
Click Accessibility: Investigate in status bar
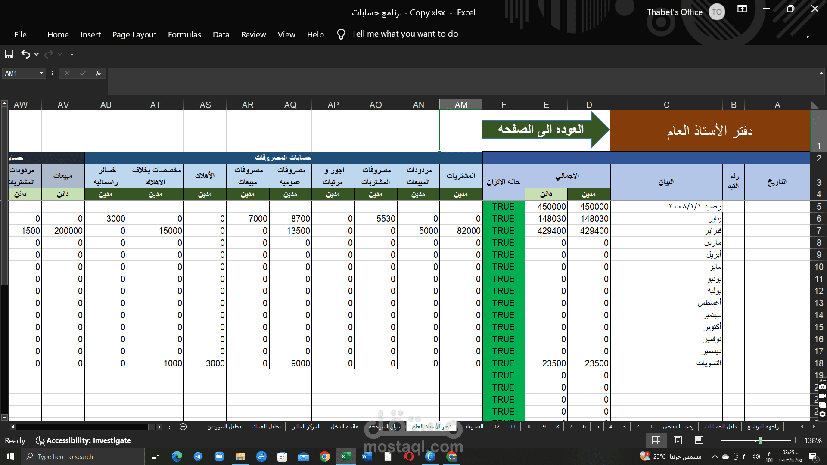84,440
